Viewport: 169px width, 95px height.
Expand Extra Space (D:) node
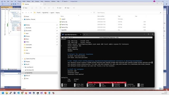[x=23, y=70]
